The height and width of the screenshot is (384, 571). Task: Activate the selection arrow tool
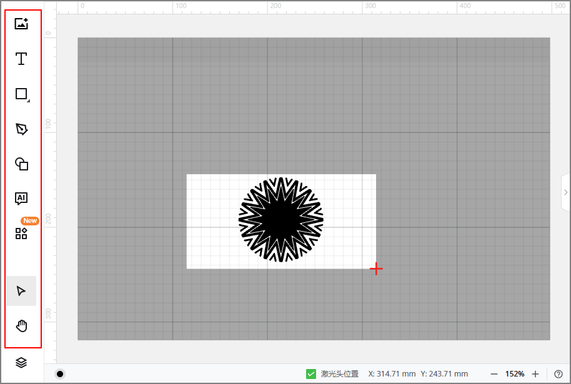pos(21,291)
